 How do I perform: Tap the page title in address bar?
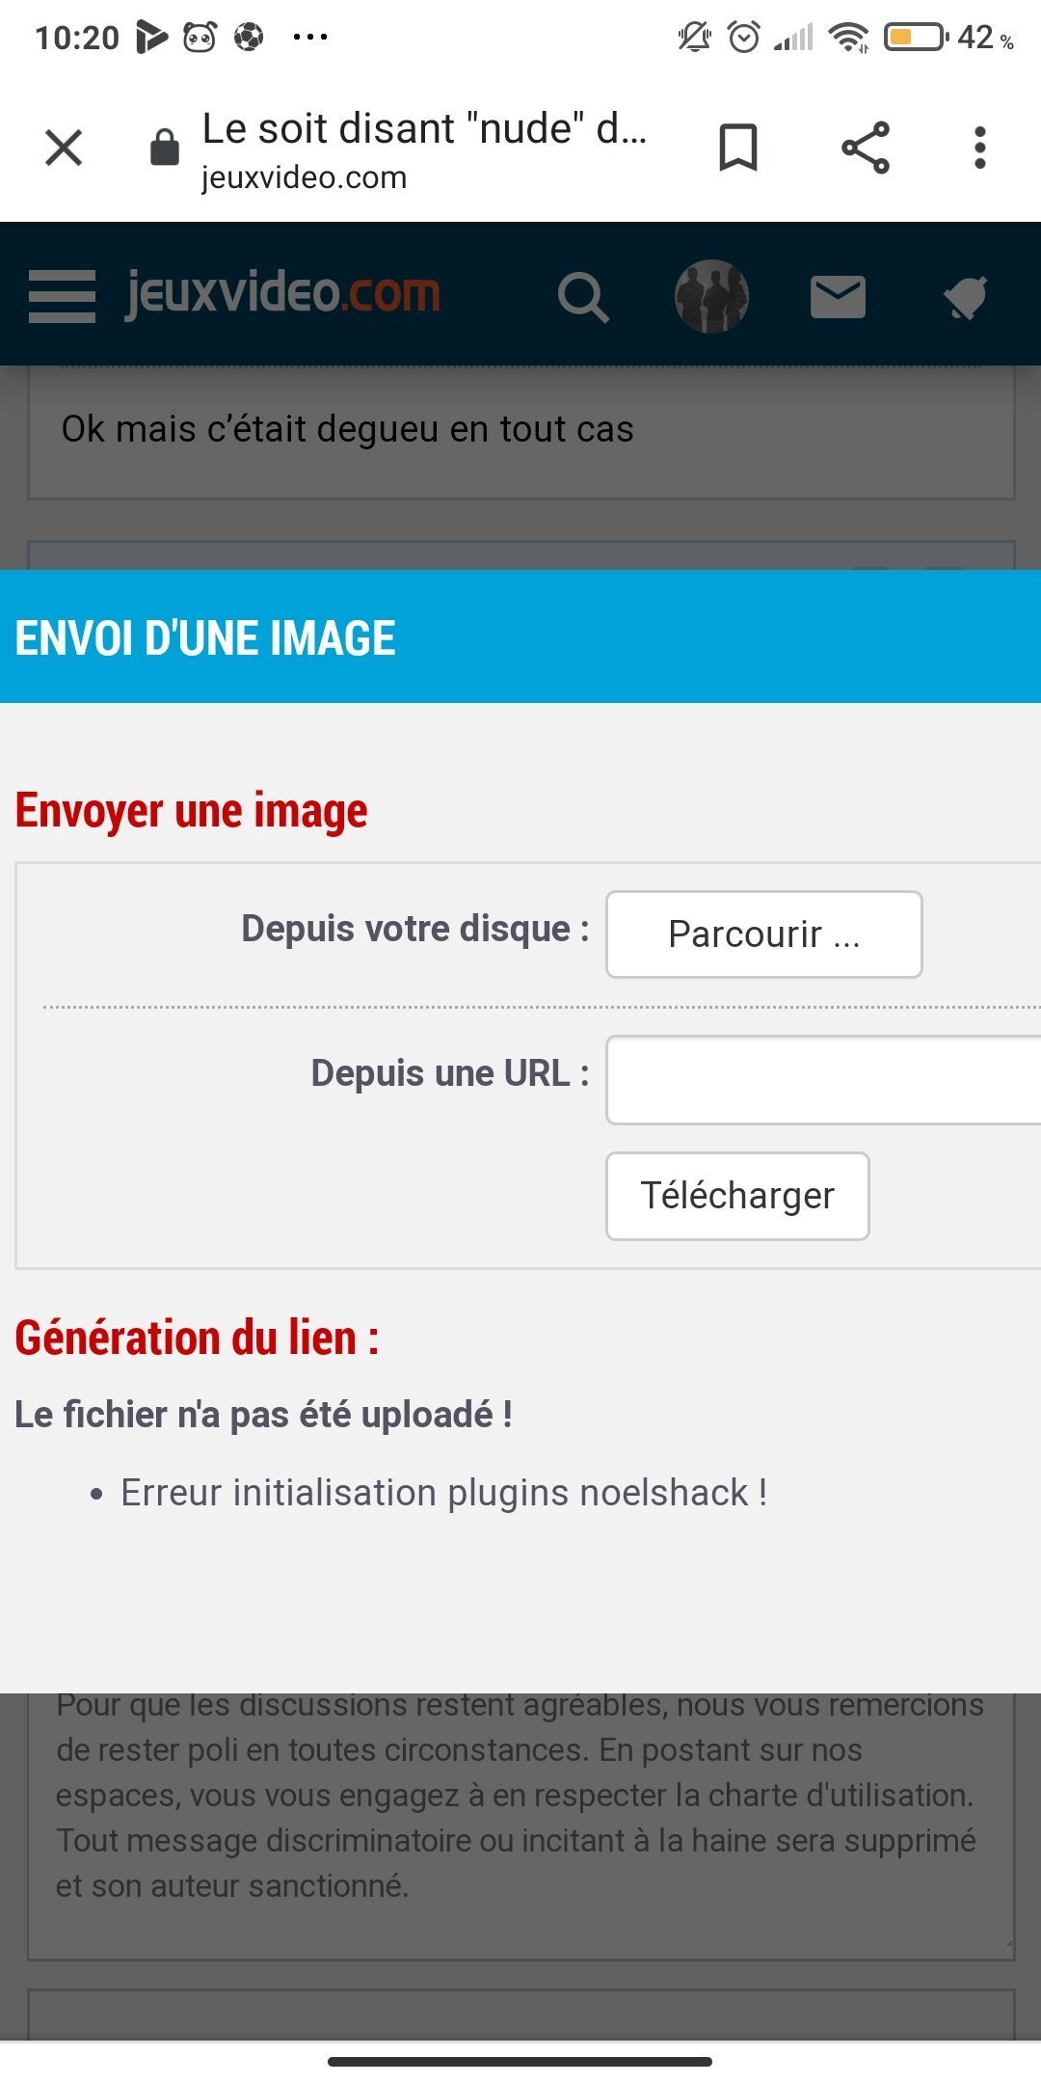(424, 129)
